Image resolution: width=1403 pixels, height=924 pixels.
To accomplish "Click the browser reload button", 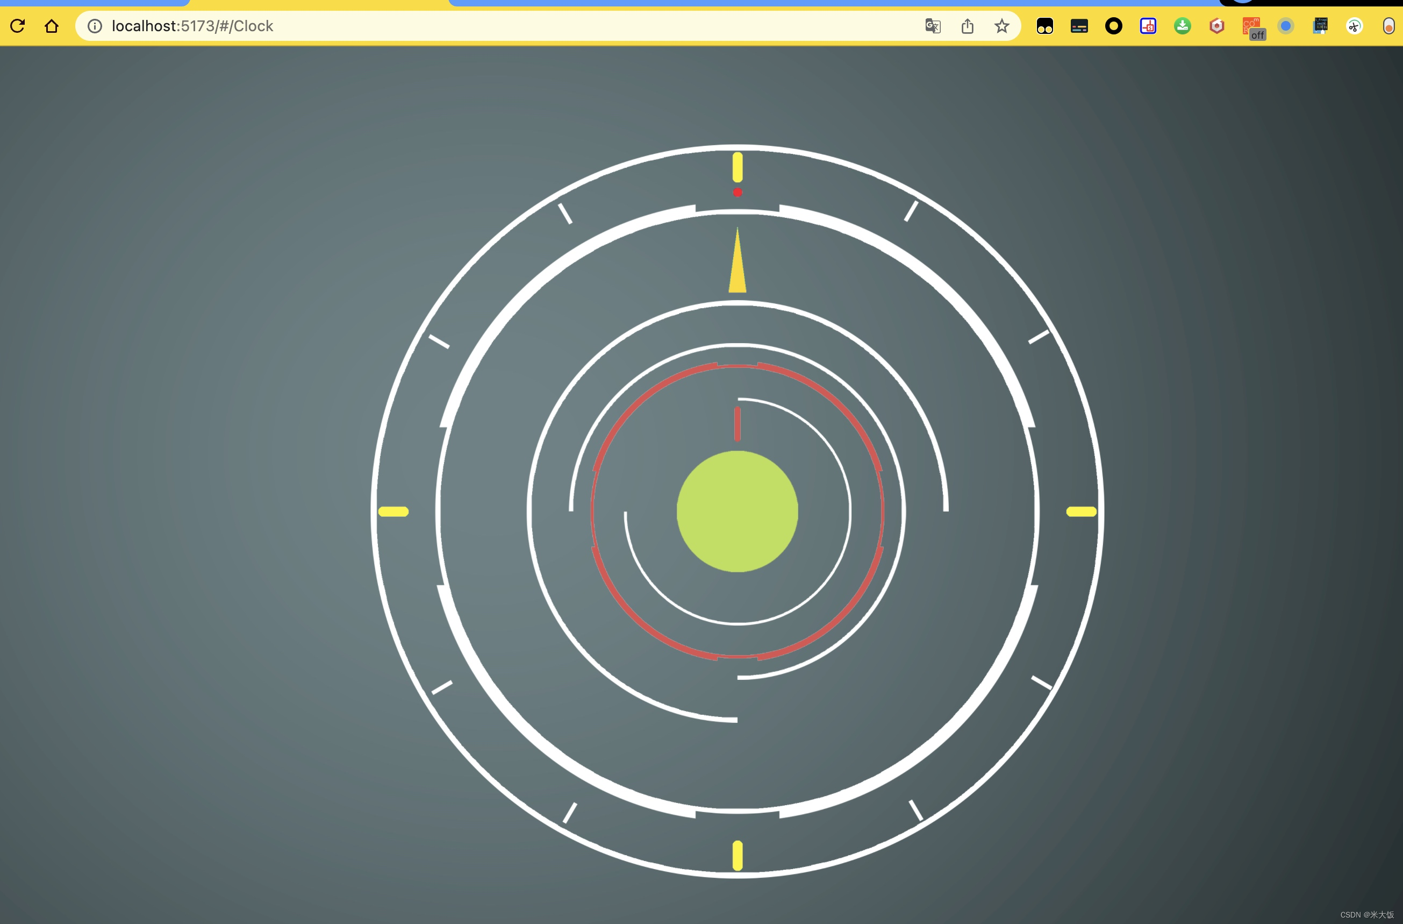I will (x=18, y=26).
